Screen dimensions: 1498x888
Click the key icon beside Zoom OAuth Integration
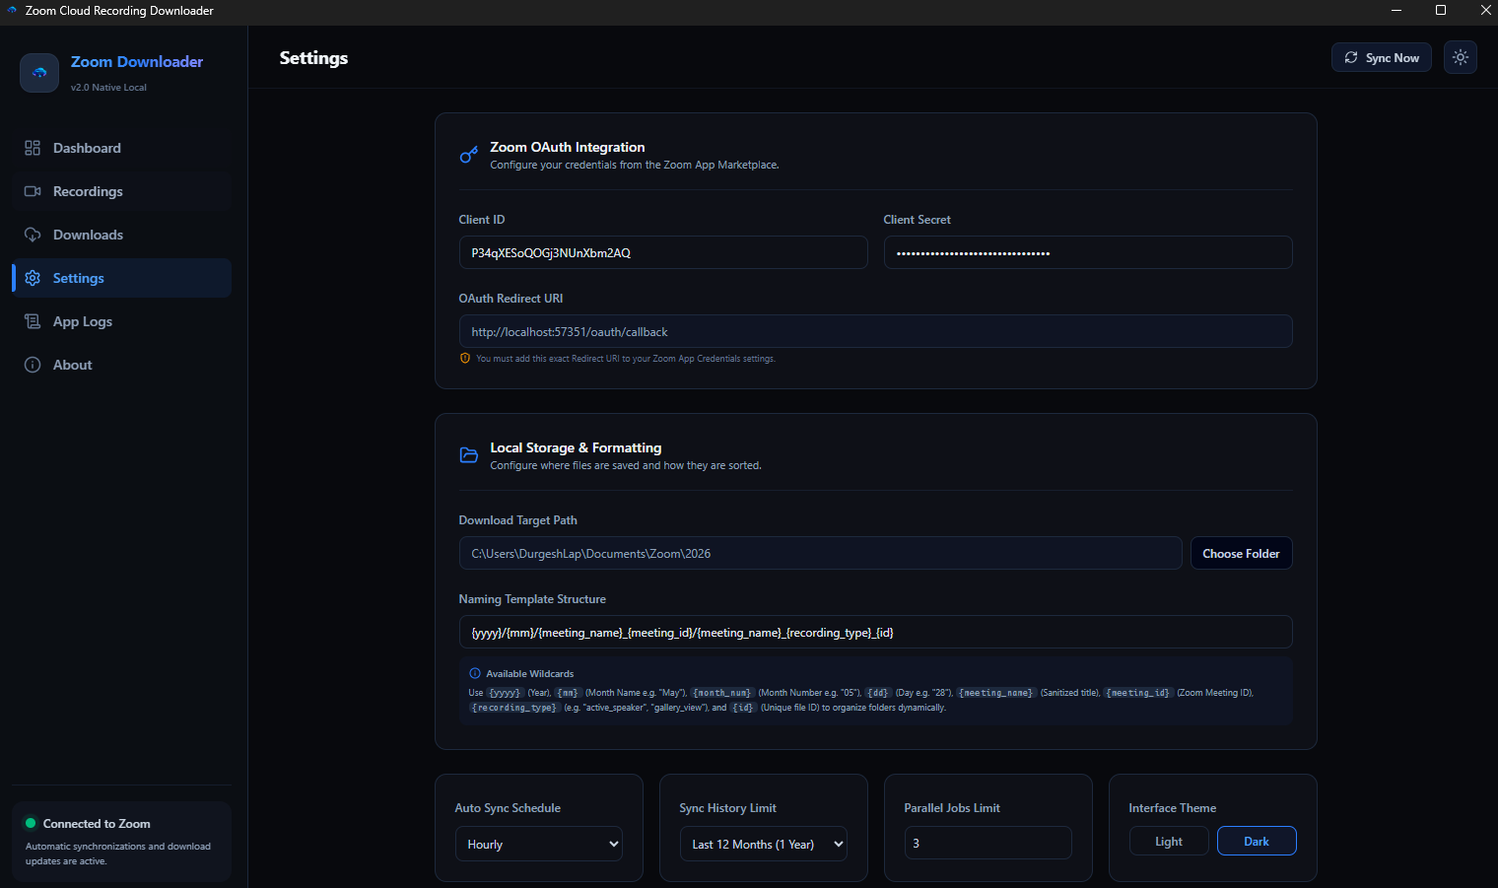tap(469, 155)
